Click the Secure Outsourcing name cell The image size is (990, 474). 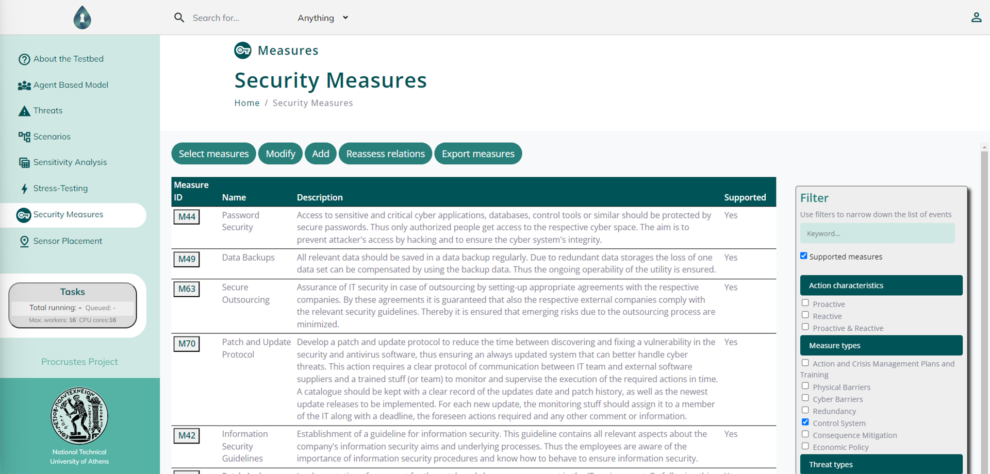tap(246, 294)
